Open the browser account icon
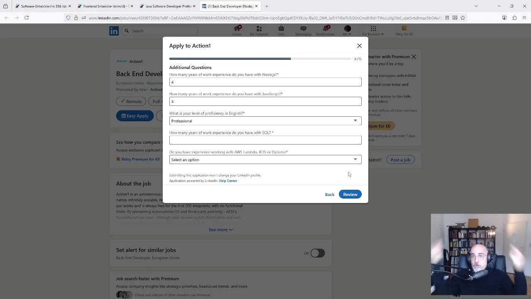This screenshot has width=531, height=299. tap(504, 18)
